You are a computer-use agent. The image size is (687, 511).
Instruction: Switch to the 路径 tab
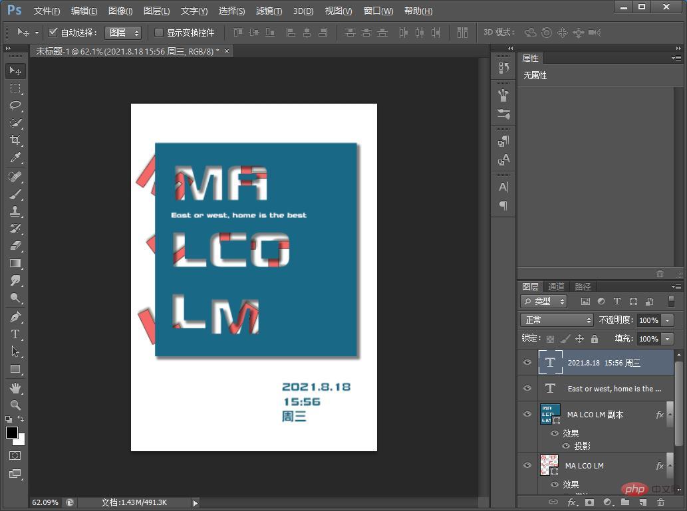(x=583, y=286)
